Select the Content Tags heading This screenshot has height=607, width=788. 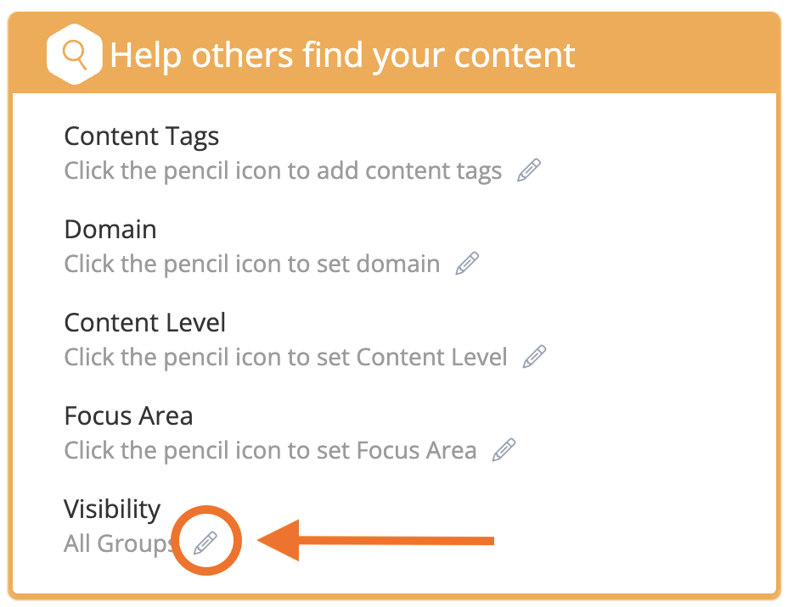point(142,136)
